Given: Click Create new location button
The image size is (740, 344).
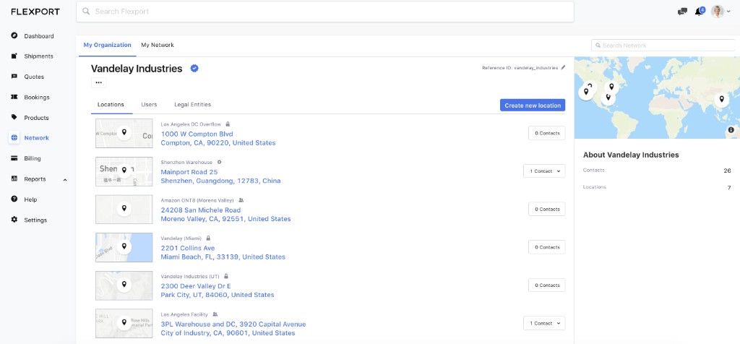Looking at the screenshot, I should pos(533,106).
